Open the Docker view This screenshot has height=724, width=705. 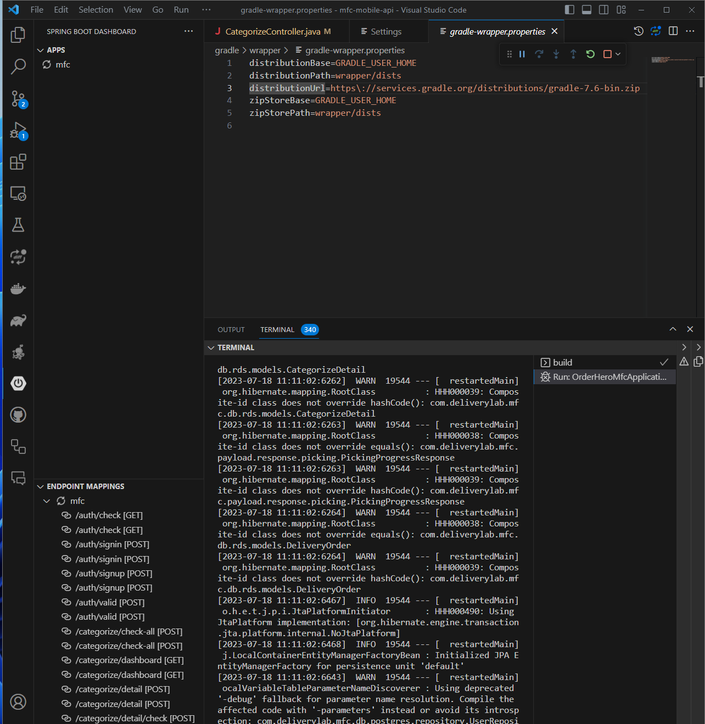click(18, 289)
